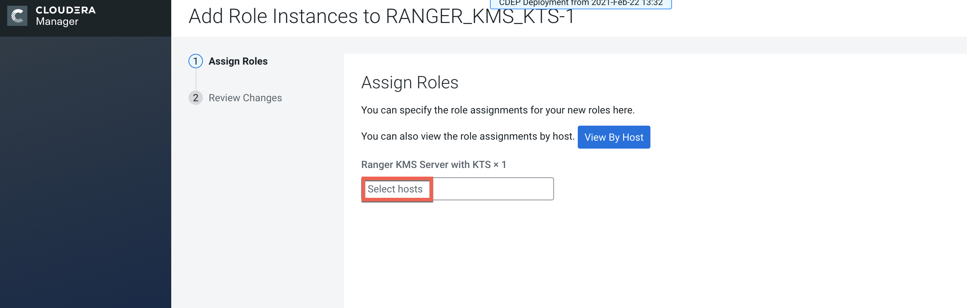This screenshot has height=308, width=967.
Task: Click the Manager text under CLOUDERA
Action: point(57,22)
